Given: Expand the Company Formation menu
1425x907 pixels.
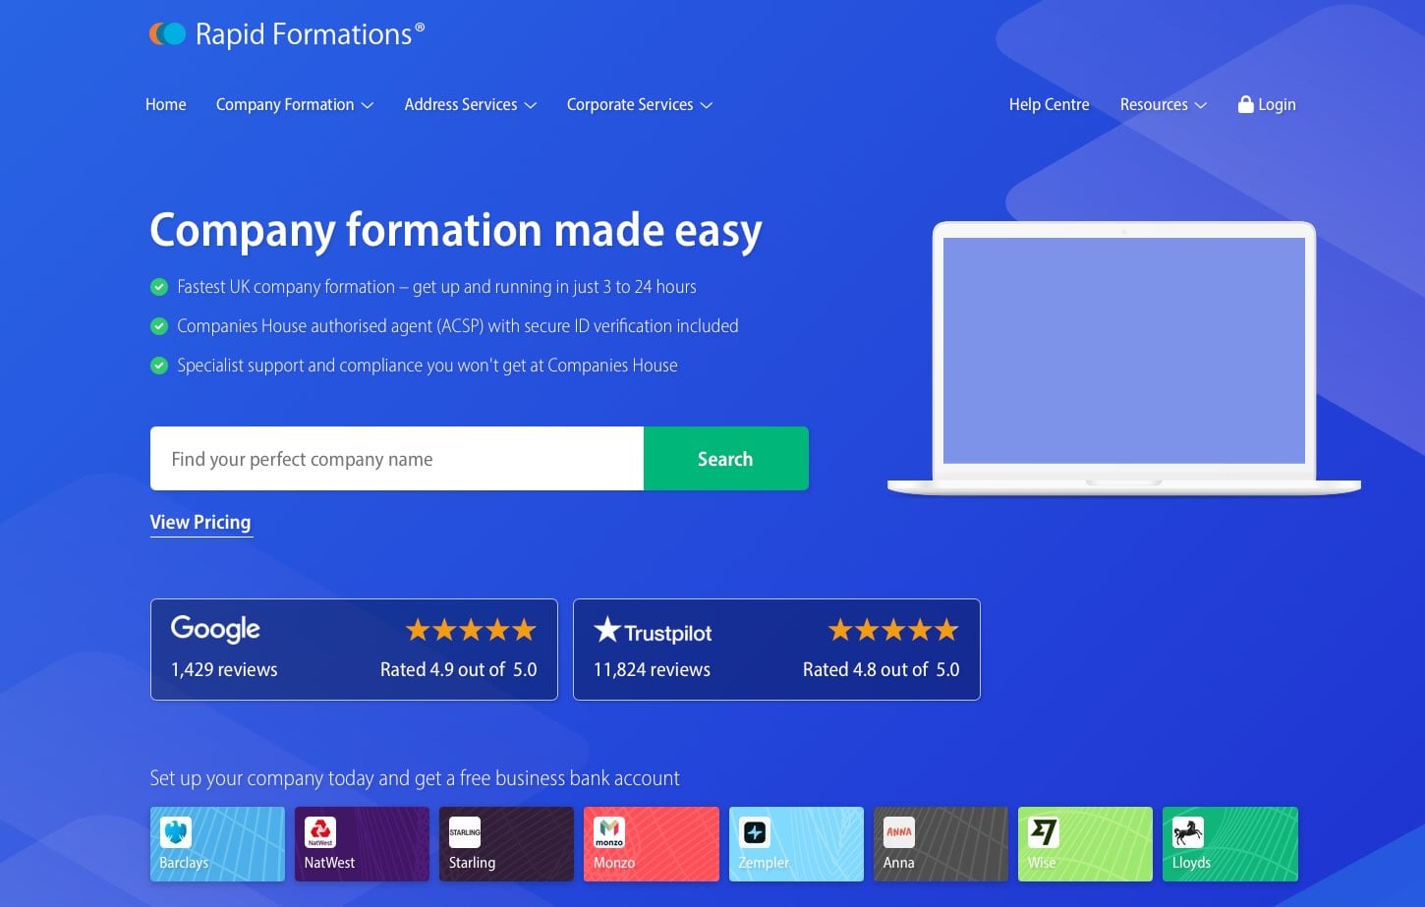Looking at the screenshot, I should 295,104.
